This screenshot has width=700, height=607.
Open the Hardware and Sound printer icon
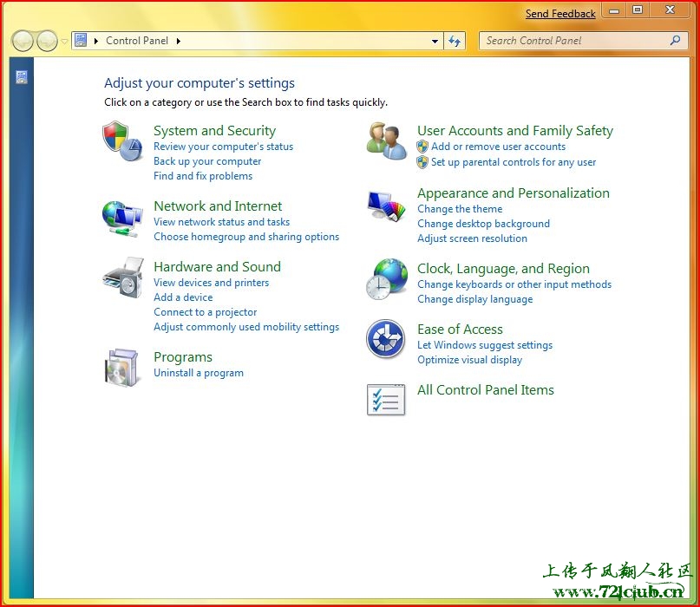point(123,277)
